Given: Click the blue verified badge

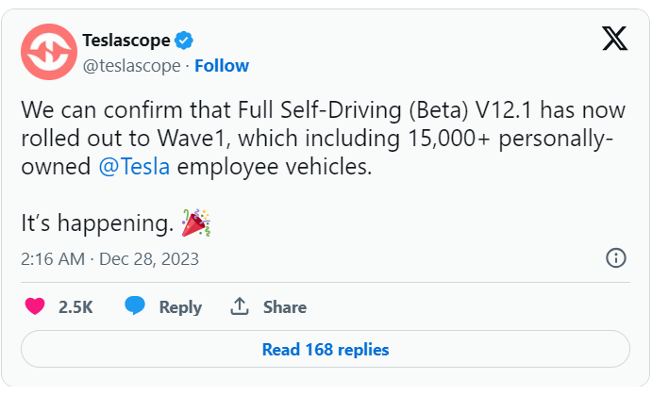Looking at the screenshot, I should point(184,41).
